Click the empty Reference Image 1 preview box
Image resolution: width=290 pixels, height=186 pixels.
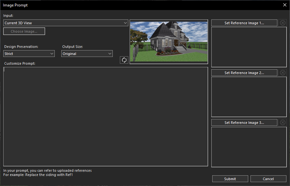click(249, 47)
